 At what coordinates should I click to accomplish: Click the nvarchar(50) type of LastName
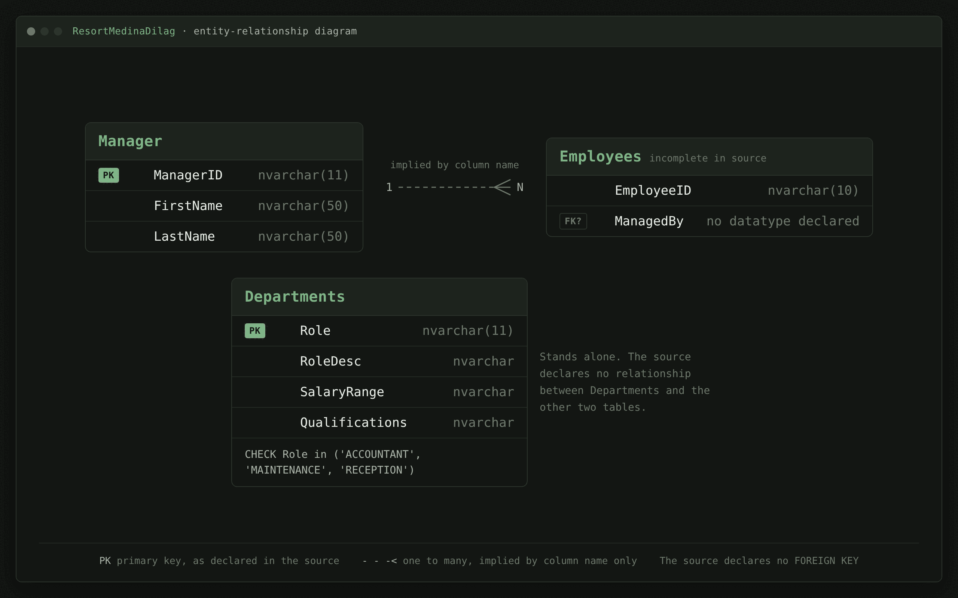pos(303,237)
